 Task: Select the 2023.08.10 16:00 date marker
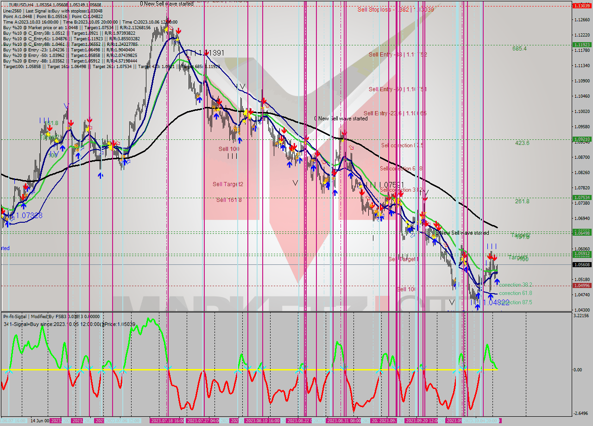point(262,420)
